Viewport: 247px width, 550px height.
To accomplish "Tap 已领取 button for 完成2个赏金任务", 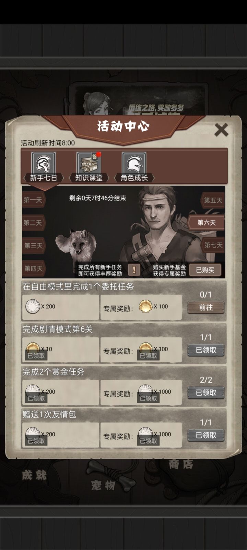I will coord(206,393).
